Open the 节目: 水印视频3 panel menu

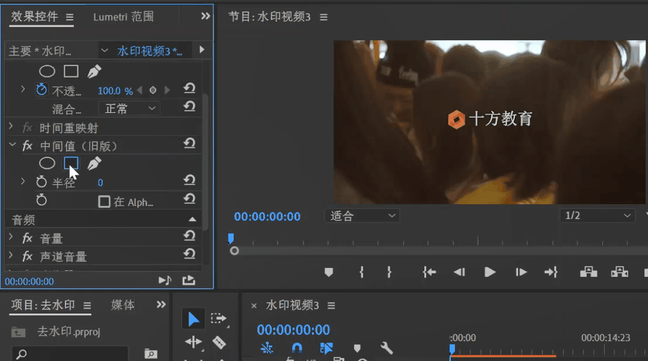pos(323,17)
